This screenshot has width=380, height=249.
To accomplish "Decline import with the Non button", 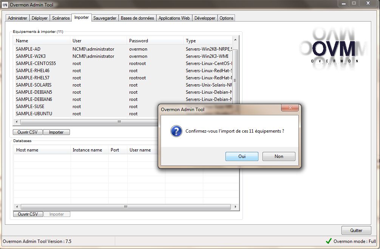I will coord(279,156).
